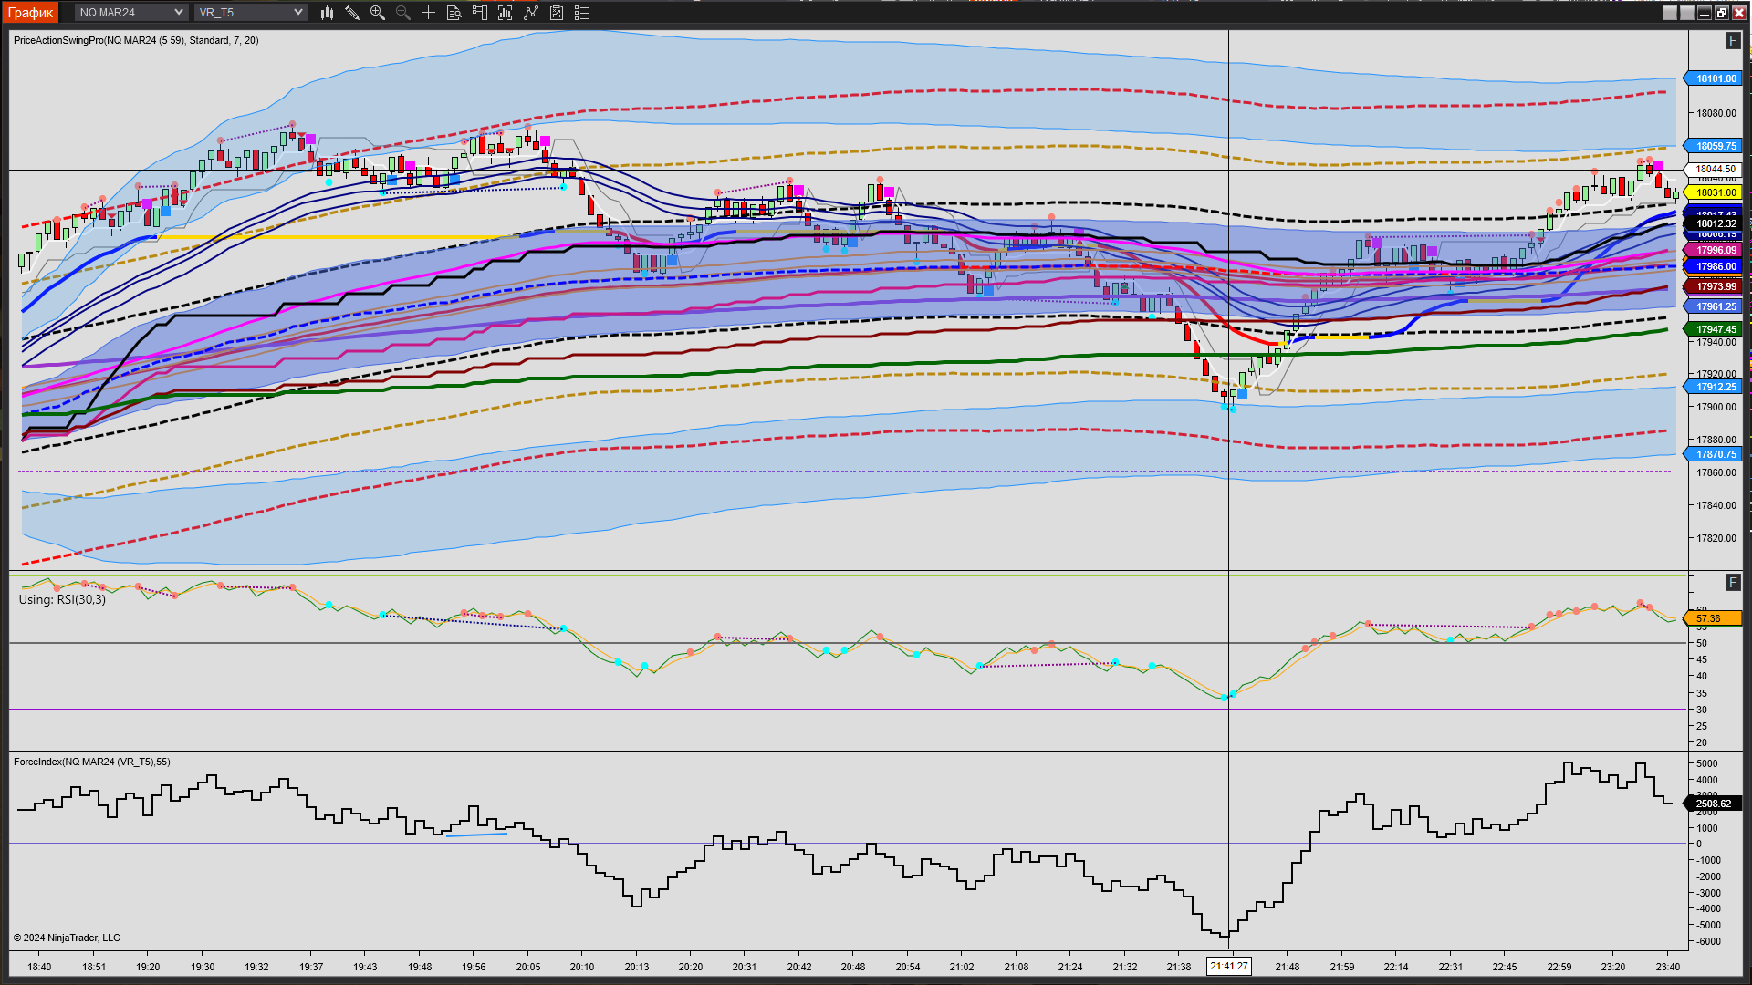Open the strategies icon in toolbar
This screenshot has width=1752, height=985.
tap(530, 13)
